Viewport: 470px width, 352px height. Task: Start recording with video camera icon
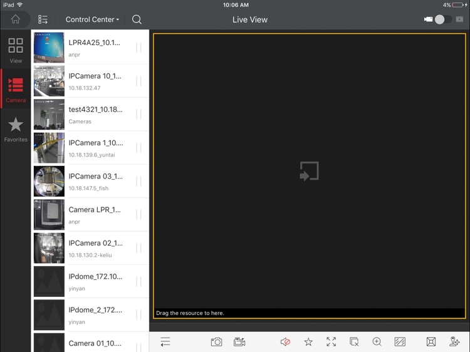coord(239,342)
